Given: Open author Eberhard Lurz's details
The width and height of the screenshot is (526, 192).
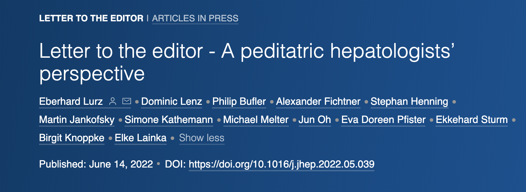Looking at the screenshot, I should pos(71,101).
